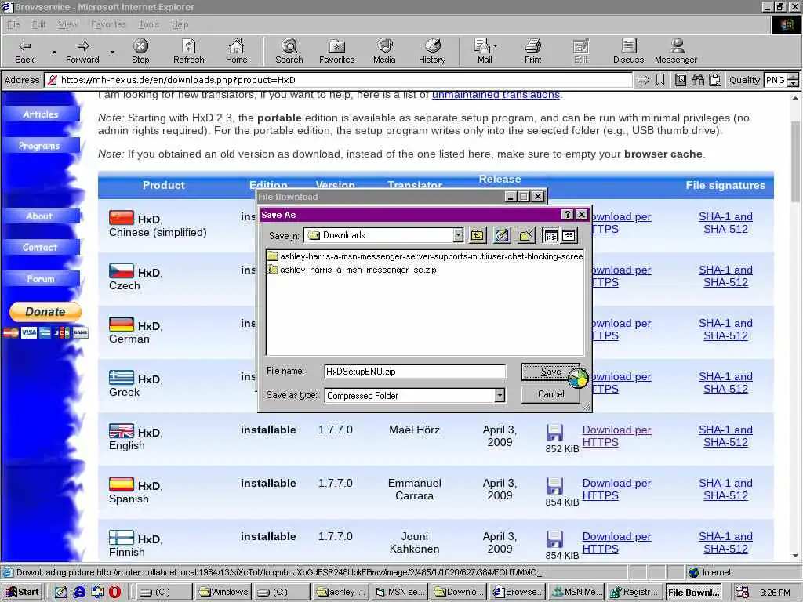Expand the Mail button dropdown arrow
The height and width of the screenshot is (602, 803).
(x=496, y=46)
